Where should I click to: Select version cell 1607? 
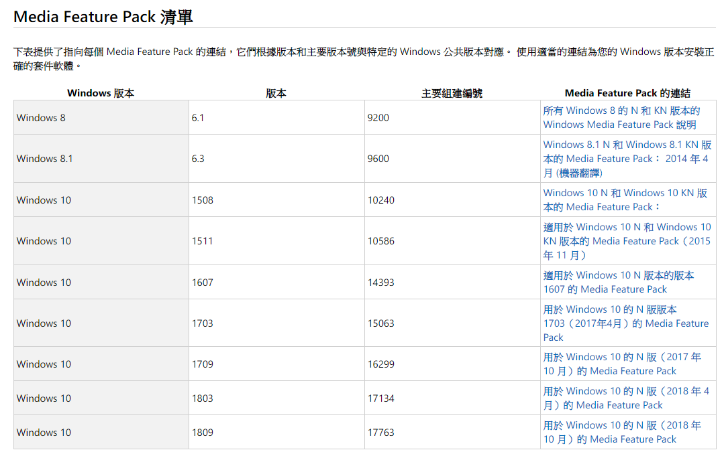276,283
